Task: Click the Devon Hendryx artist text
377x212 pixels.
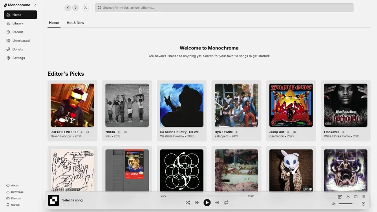Action: [61, 136]
